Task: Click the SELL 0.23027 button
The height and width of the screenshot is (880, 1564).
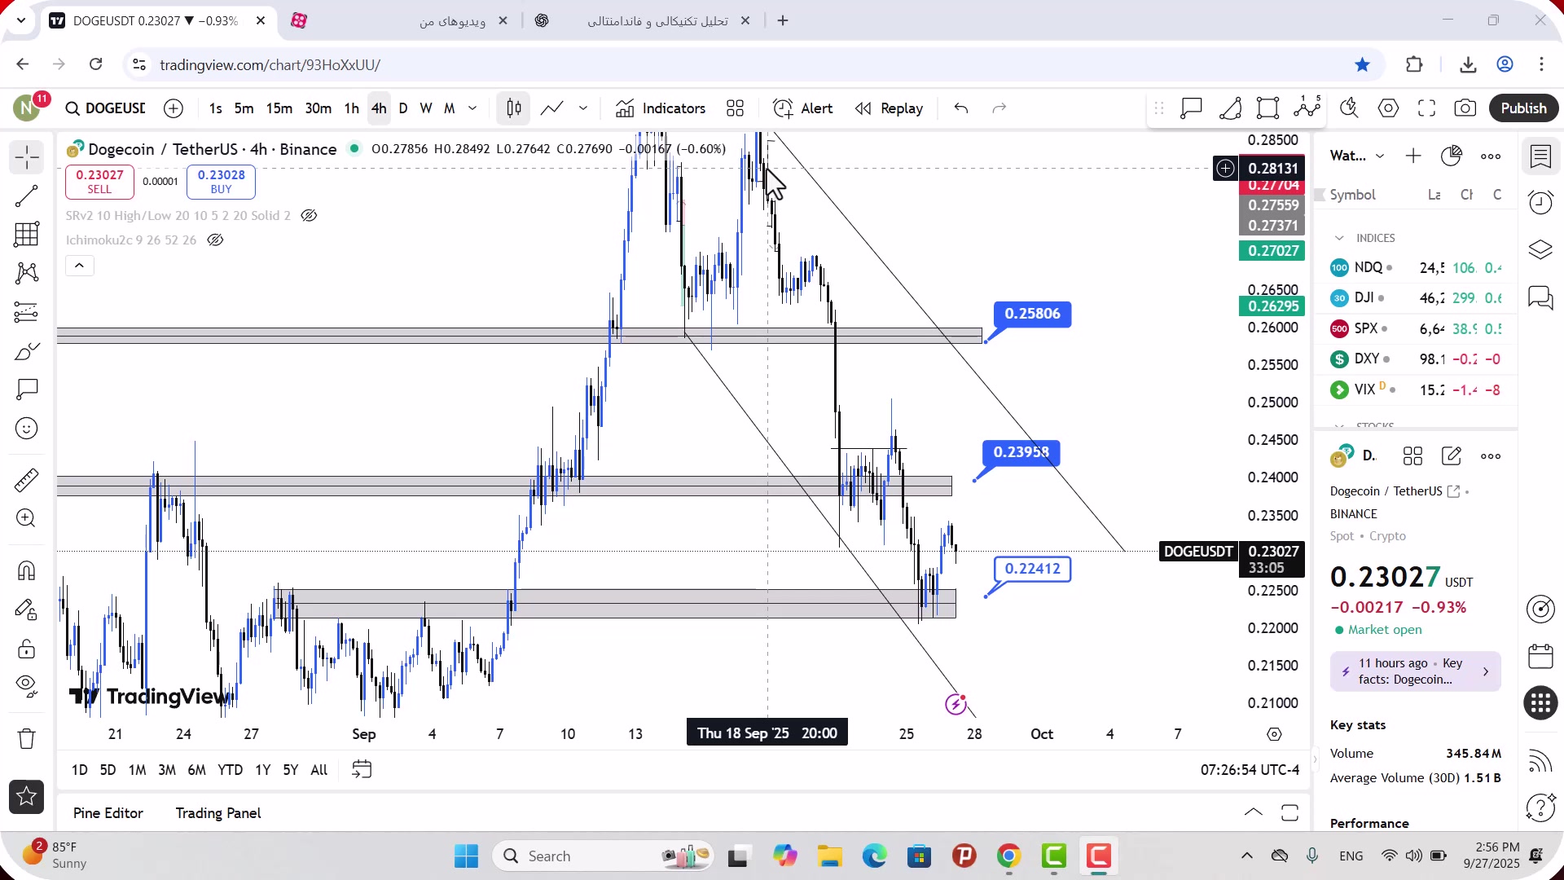Action: point(99,182)
